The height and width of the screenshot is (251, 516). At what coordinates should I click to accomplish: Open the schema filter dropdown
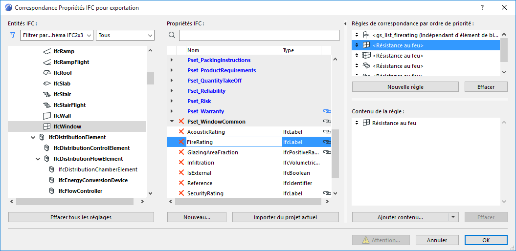pyautogui.click(x=57, y=35)
